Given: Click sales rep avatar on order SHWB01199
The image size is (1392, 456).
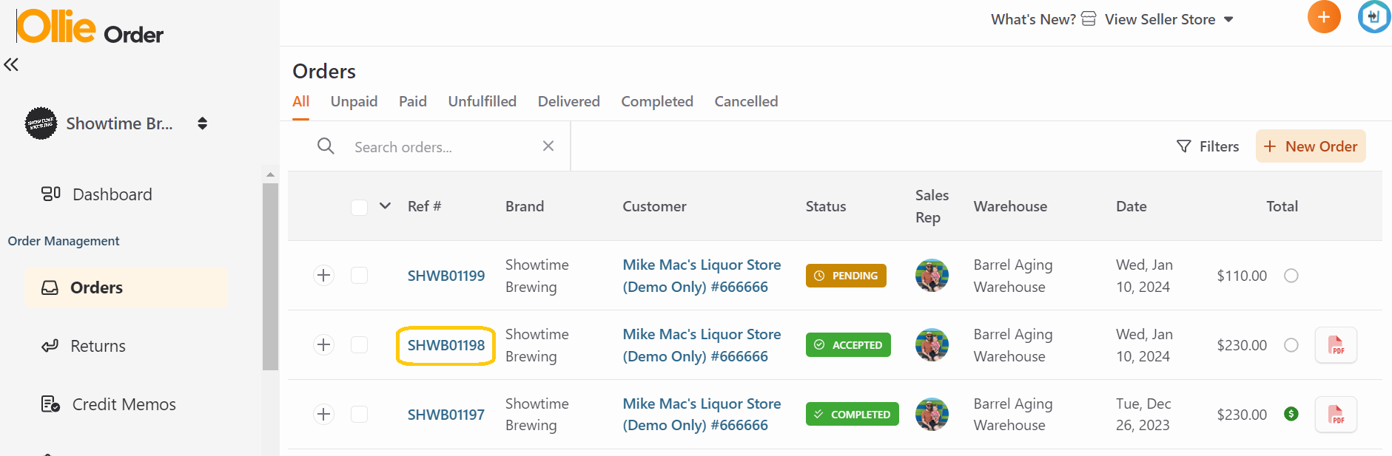Looking at the screenshot, I should pyautogui.click(x=932, y=276).
